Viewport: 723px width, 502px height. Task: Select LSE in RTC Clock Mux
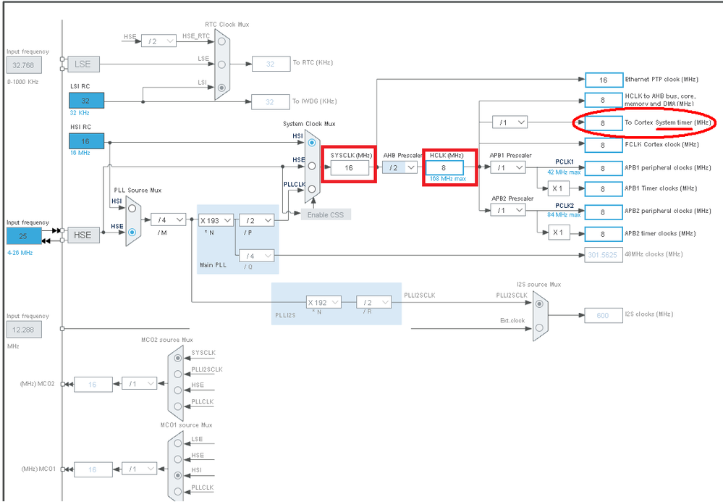(221, 64)
